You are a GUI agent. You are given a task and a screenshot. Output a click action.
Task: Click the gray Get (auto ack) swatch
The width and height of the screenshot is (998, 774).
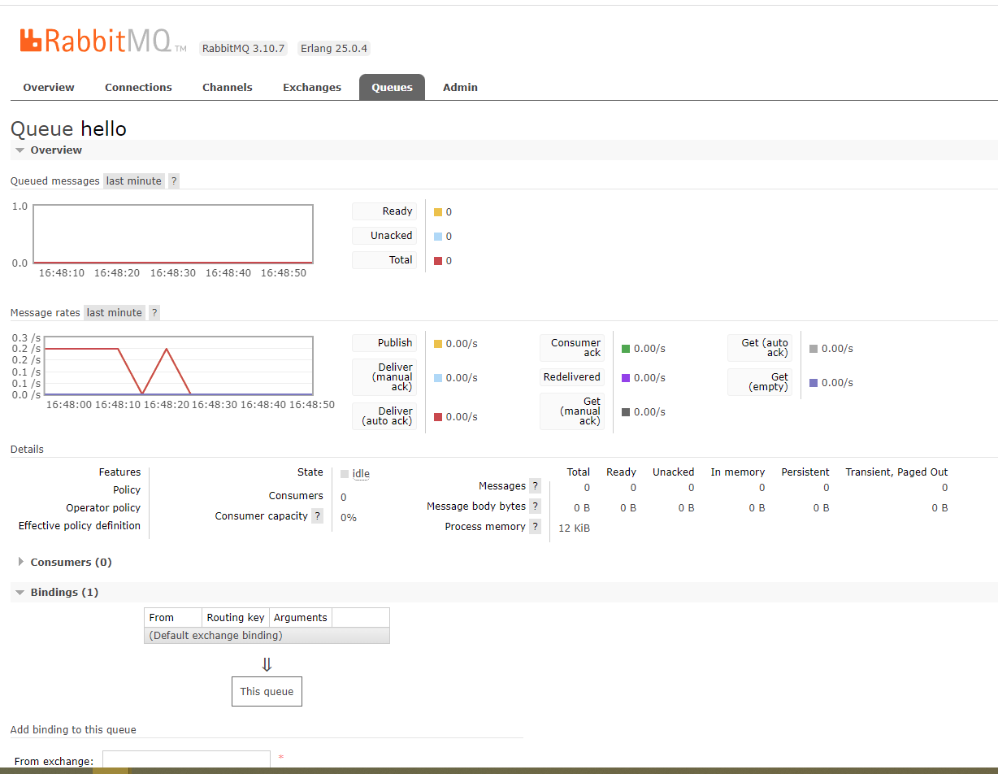[814, 349]
